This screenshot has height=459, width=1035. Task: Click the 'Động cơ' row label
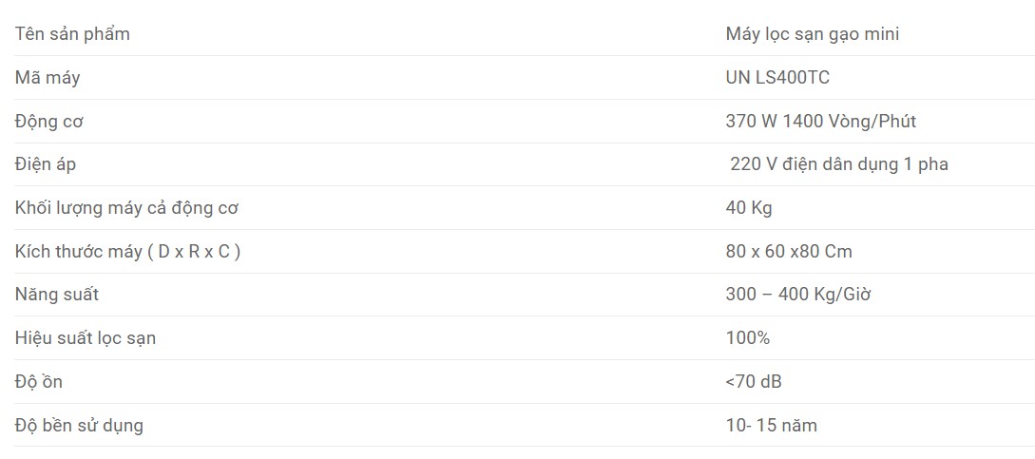[49, 122]
